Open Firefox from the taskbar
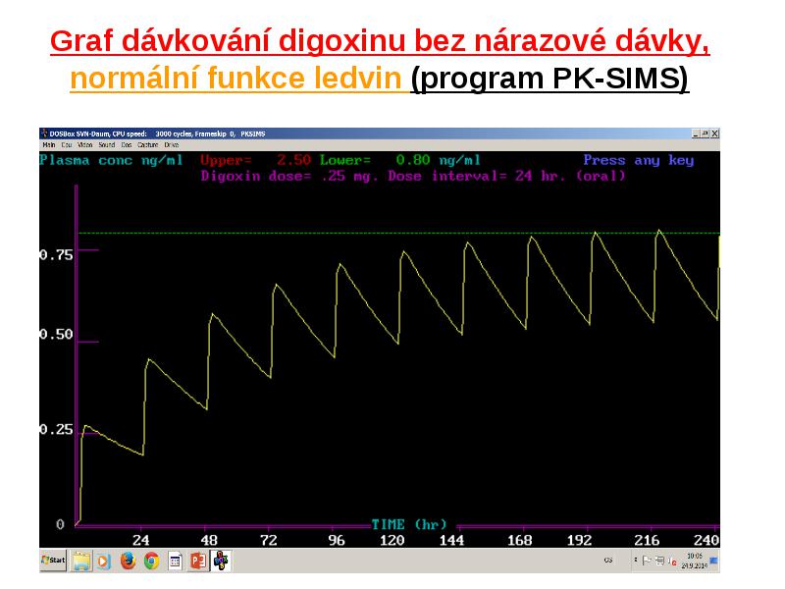 (x=128, y=561)
